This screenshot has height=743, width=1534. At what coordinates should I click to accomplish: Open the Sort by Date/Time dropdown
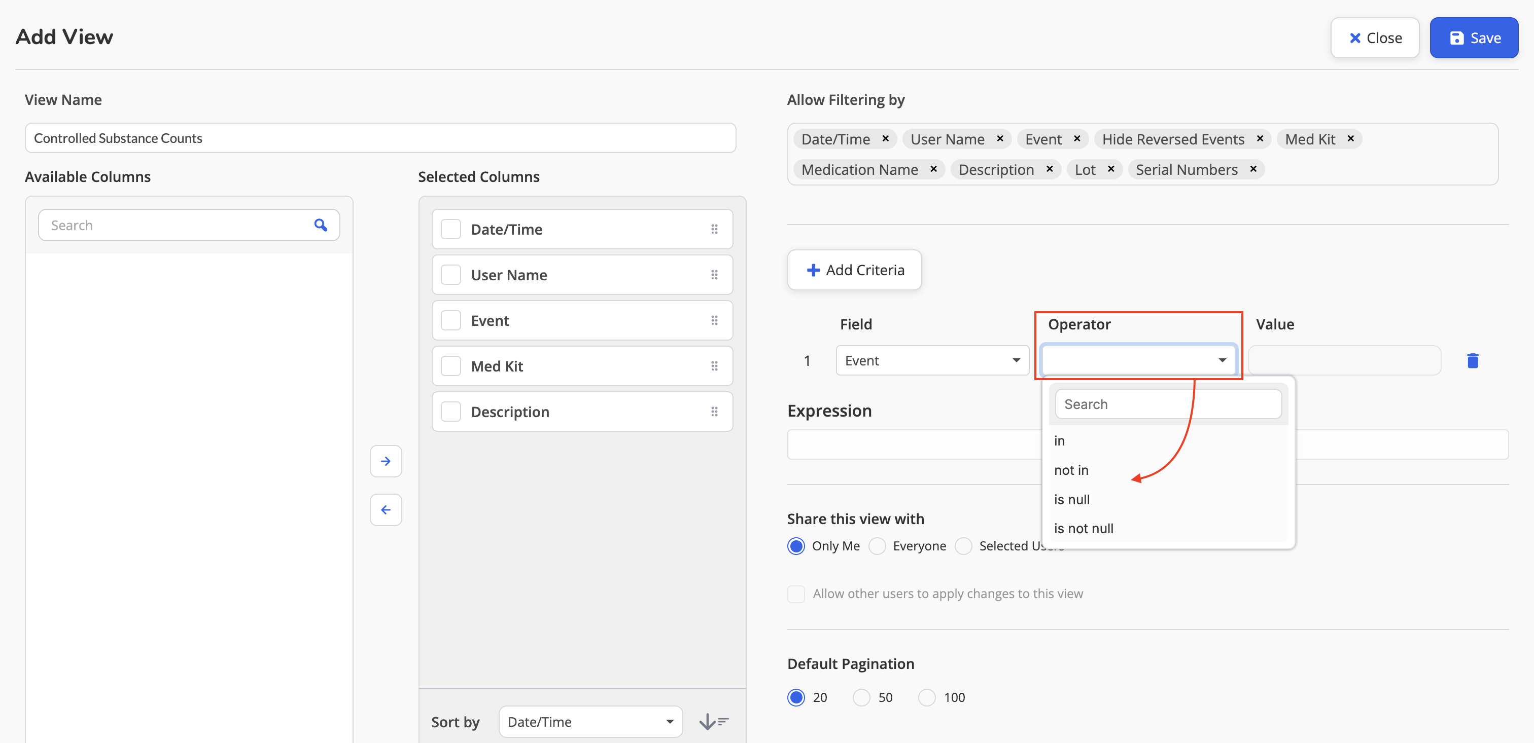(591, 722)
